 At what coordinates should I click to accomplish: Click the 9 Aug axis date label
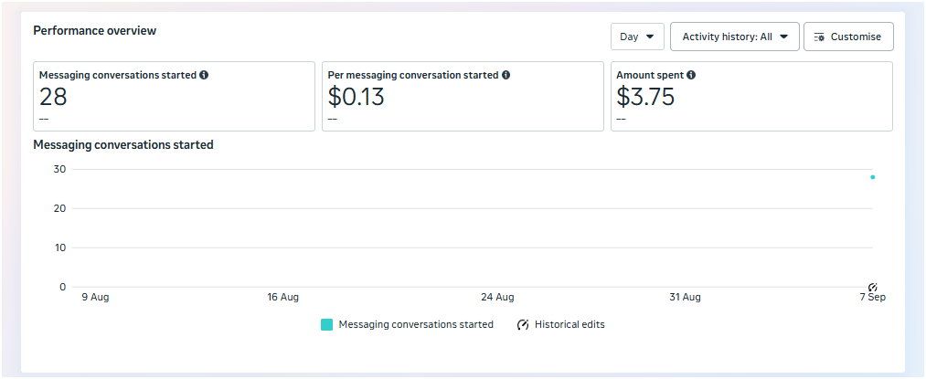96,297
